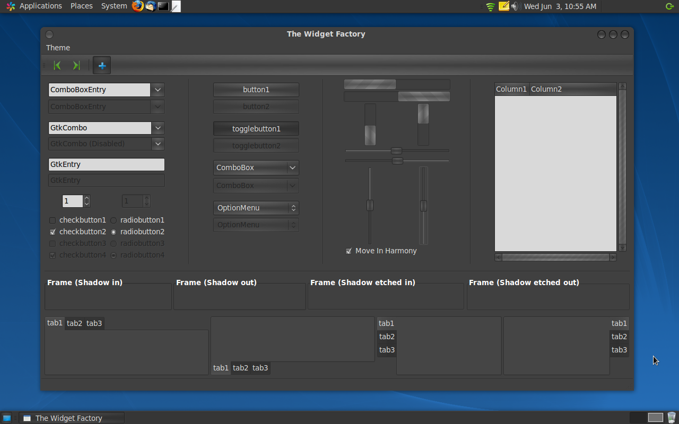This screenshot has height=424, width=679.
Task: Click the upper horizontal scale slider handle
Action: 396,151
